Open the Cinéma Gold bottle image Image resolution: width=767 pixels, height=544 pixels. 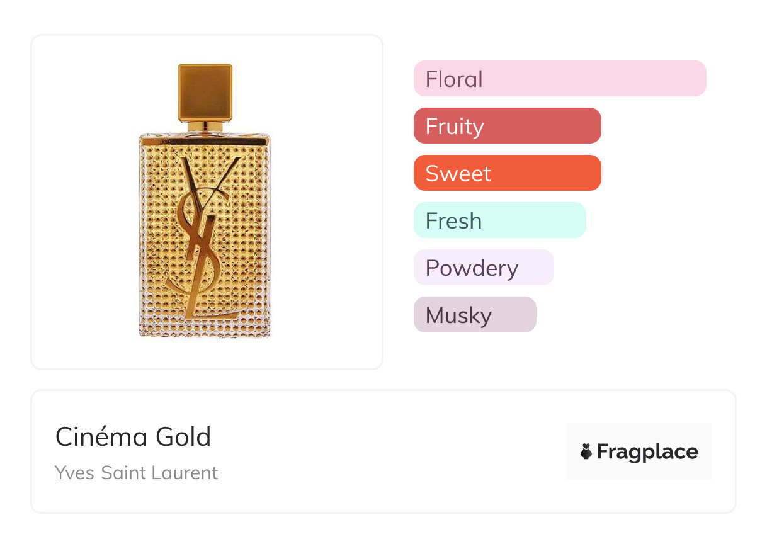coord(207,201)
